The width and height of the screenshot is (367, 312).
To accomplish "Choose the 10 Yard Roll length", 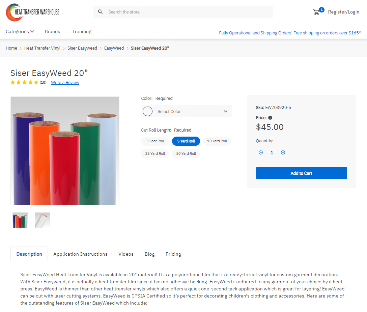I will [217, 141].
